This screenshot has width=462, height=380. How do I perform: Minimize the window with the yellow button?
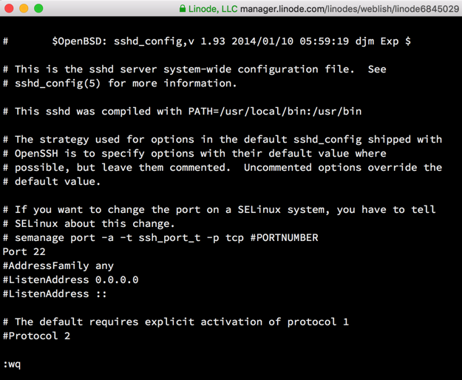[x=24, y=8]
